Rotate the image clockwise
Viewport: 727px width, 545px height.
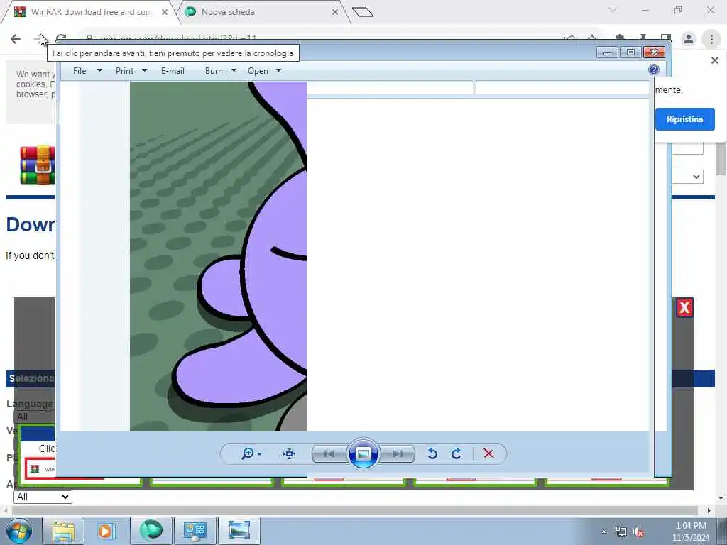(457, 453)
